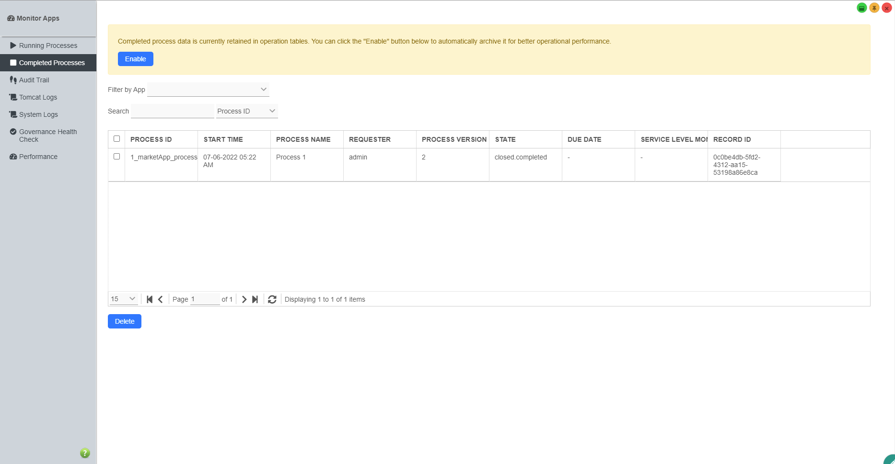This screenshot has width=895, height=464.
Task: Open Tomcat Logs in sidebar
Action: pyautogui.click(x=38, y=97)
